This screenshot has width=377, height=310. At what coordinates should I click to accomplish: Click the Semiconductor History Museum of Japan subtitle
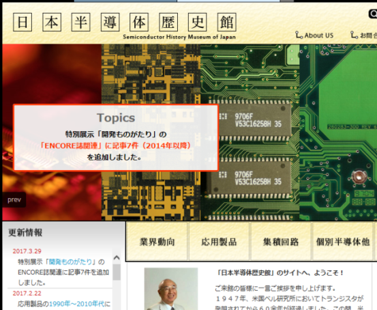[x=179, y=37]
